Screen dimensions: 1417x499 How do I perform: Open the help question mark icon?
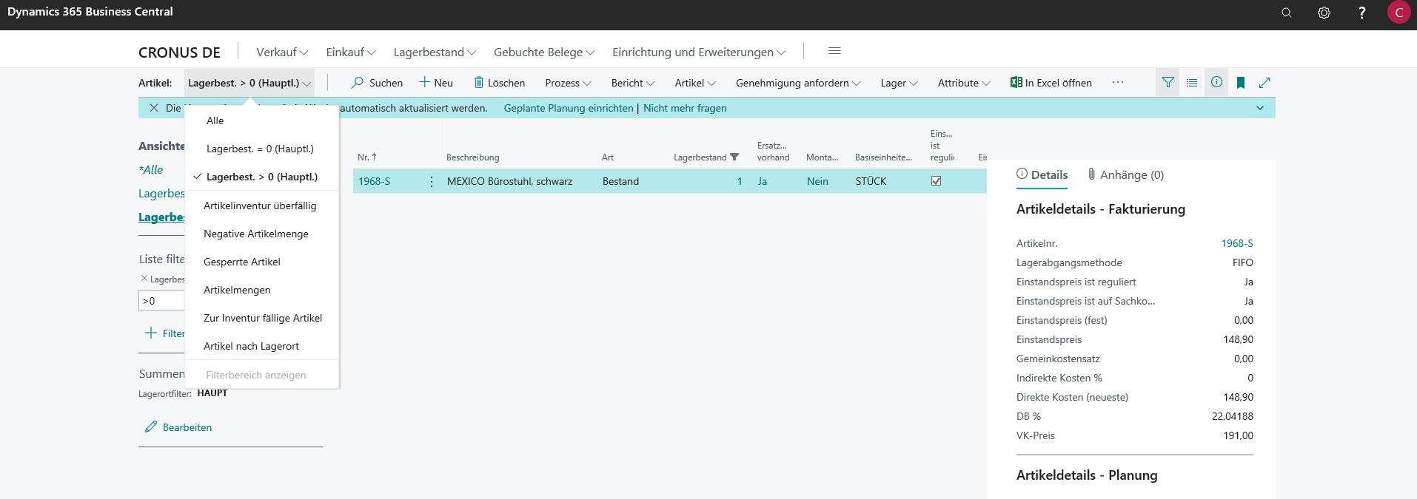click(x=1361, y=13)
